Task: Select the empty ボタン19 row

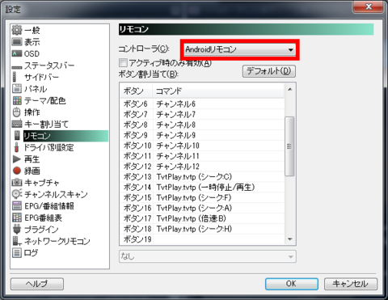Action: click(202, 239)
